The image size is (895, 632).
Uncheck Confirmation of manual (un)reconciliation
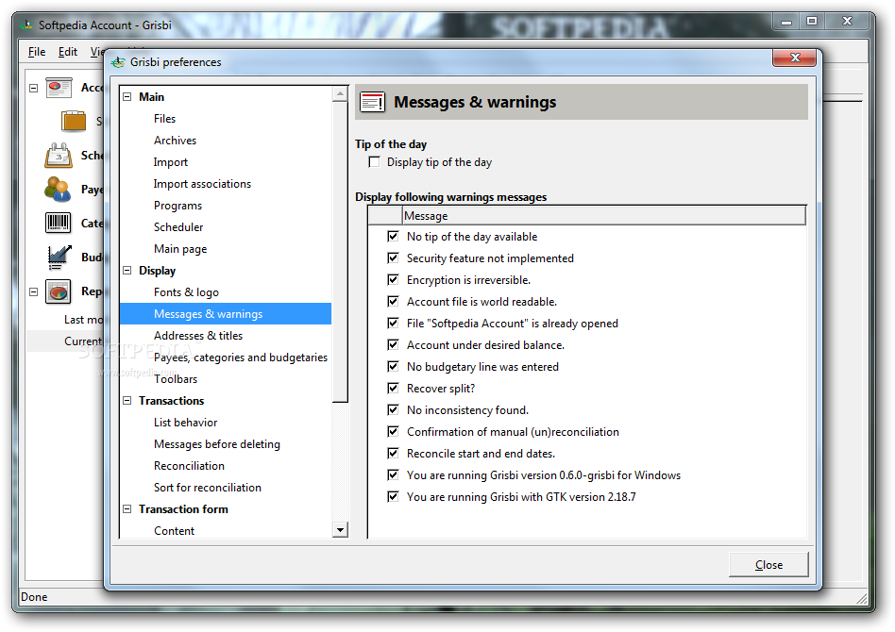tap(393, 431)
